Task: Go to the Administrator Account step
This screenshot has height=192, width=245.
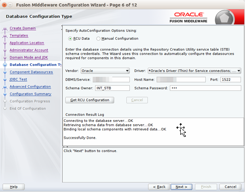Action: (29, 50)
